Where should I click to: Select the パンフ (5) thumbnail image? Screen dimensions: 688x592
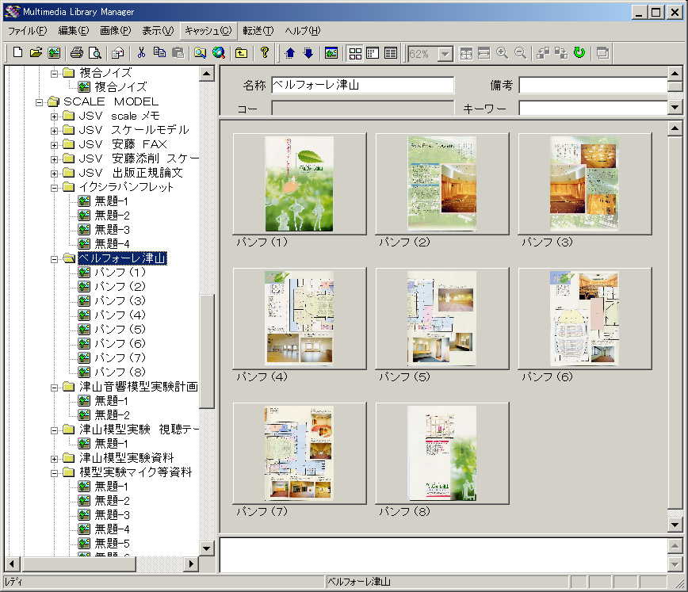pos(441,319)
